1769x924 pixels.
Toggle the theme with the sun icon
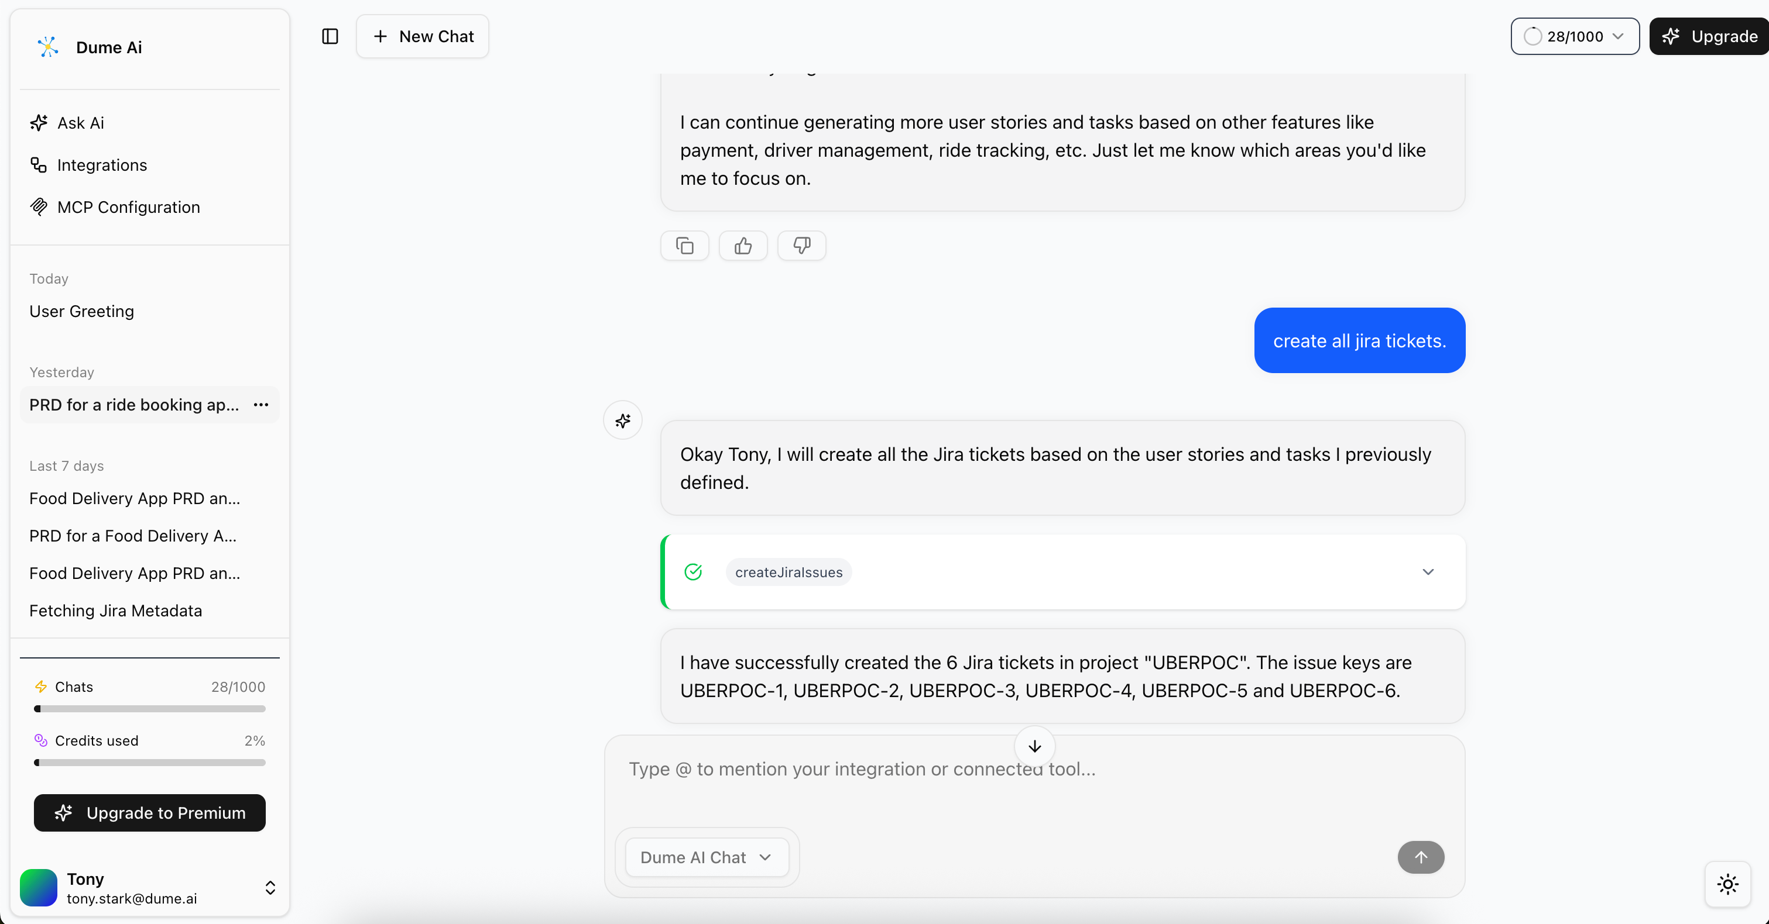coord(1728,884)
